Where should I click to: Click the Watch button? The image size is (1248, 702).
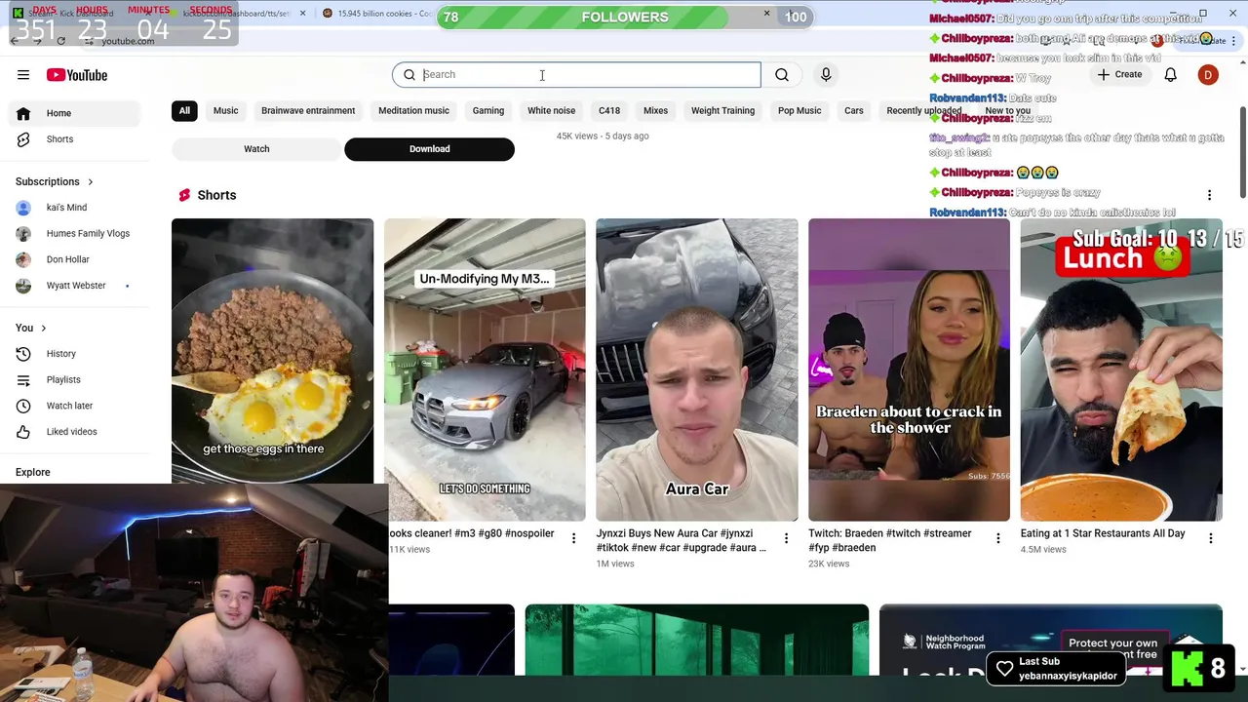[256, 149]
